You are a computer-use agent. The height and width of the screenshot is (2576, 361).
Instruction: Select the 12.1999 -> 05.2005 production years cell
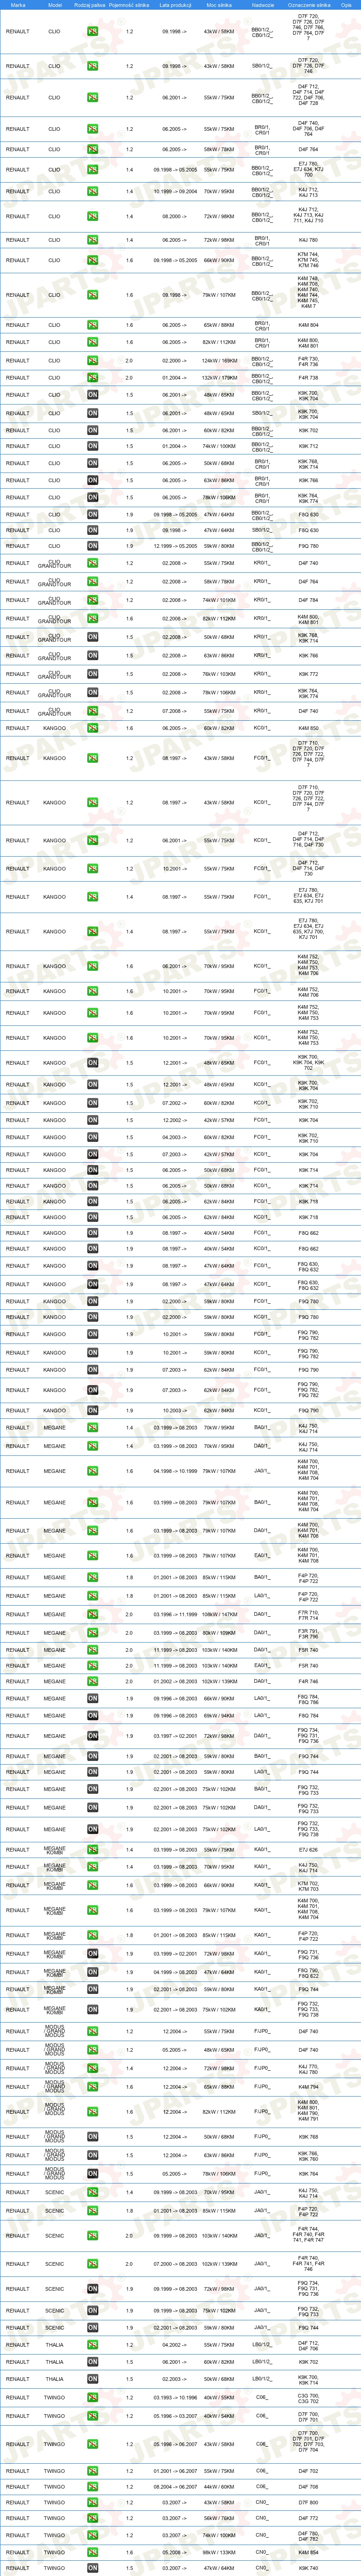point(175,546)
